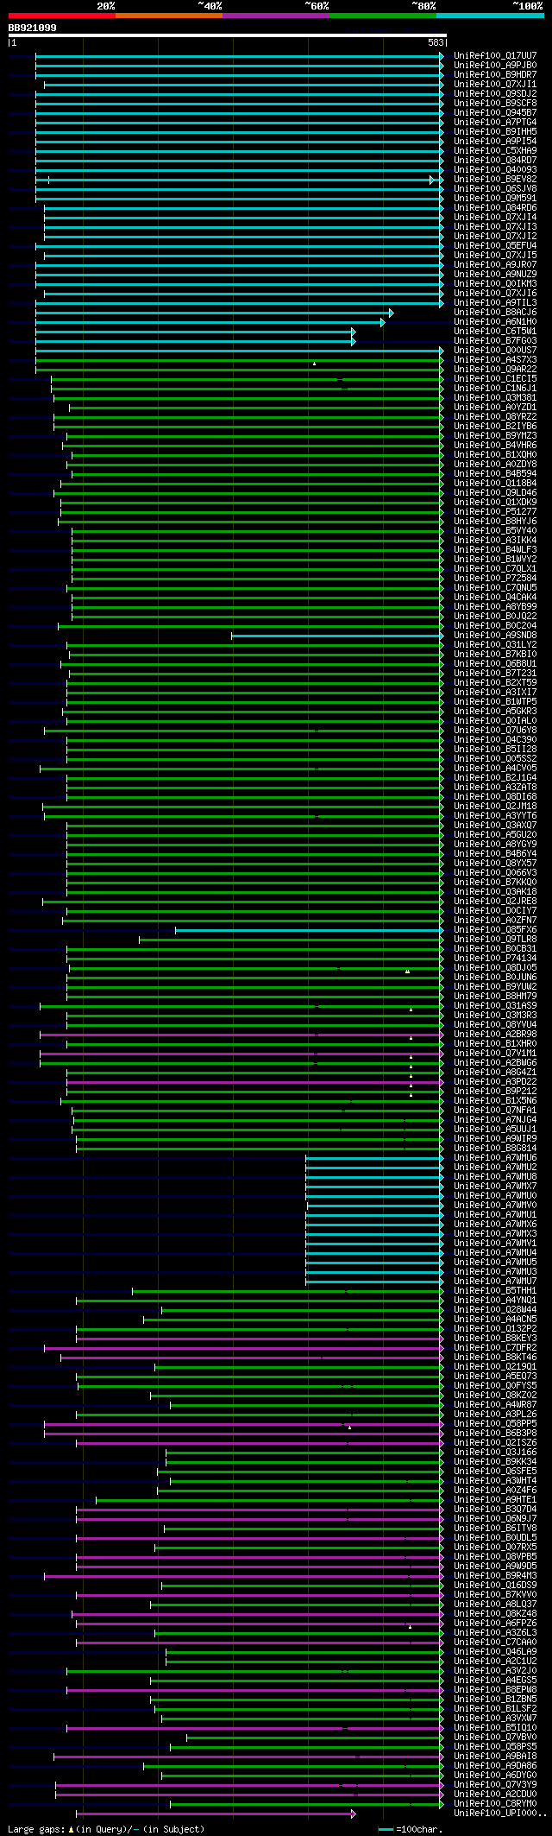The image size is (552, 1836).
Task: Select the label UniRef100_A5GKR3
Action: pyautogui.click(x=495, y=711)
